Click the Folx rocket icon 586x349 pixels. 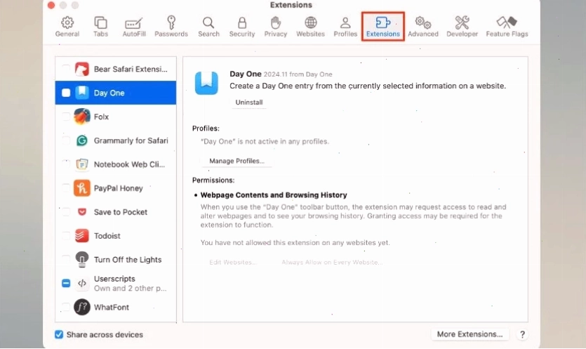tap(82, 117)
